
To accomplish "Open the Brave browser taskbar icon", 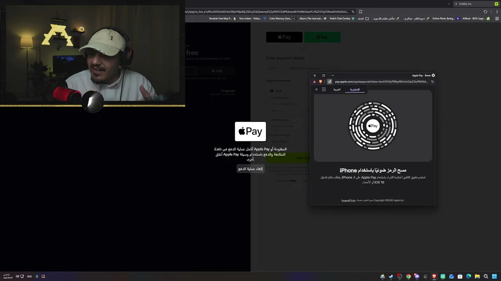I will (x=434, y=276).
